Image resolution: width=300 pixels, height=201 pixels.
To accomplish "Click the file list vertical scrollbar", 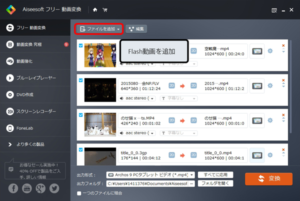I will click(291, 86).
